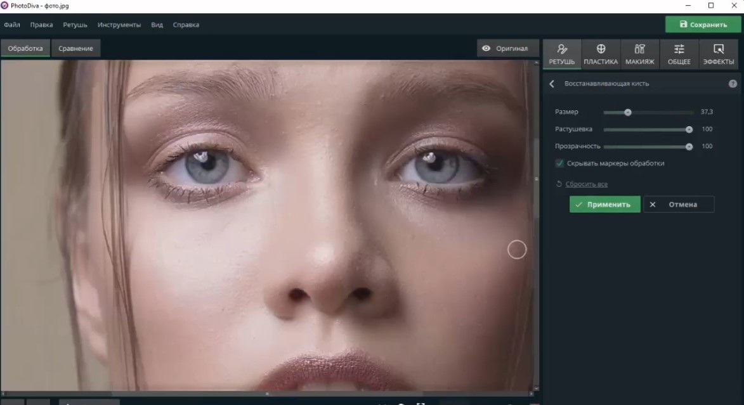This screenshot has height=405, width=744.
Task: Open the Справка menu
Action: (x=186, y=25)
